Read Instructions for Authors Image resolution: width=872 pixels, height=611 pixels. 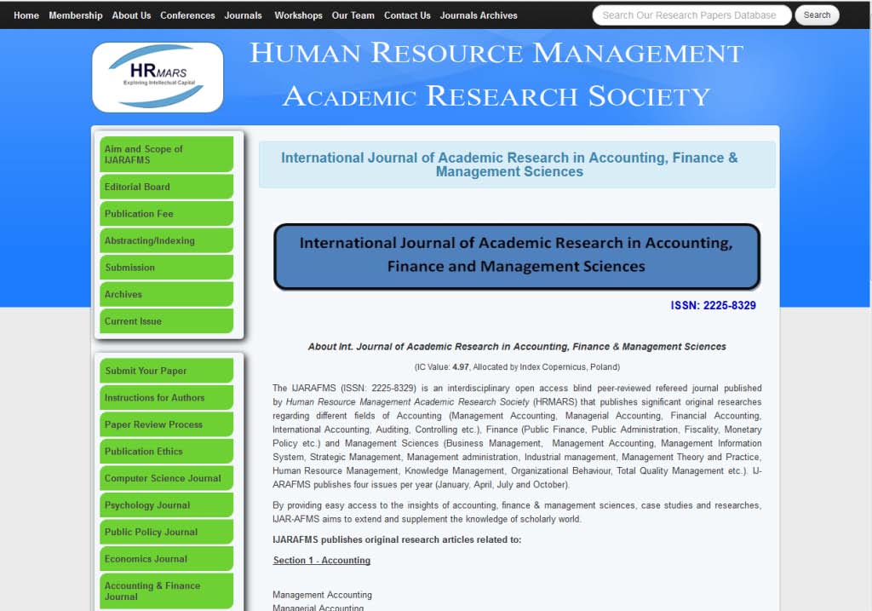click(166, 398)
